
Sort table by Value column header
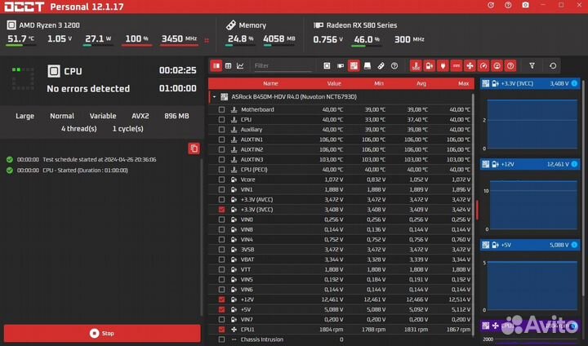pyautogui.click(x=334, y=83)
